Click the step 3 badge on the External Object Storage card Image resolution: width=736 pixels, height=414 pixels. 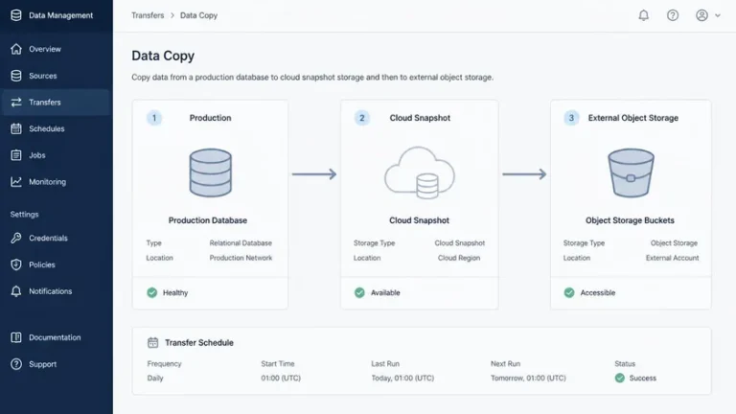571,118
